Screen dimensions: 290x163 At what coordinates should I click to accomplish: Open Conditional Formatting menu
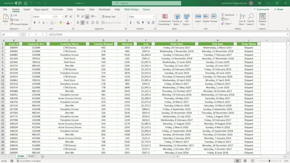coord(165,20)
